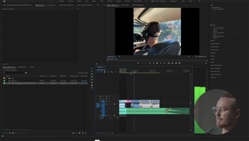Click the Lift button
The height and width of the screenshot is (141, 249).
tap(169, 63)
